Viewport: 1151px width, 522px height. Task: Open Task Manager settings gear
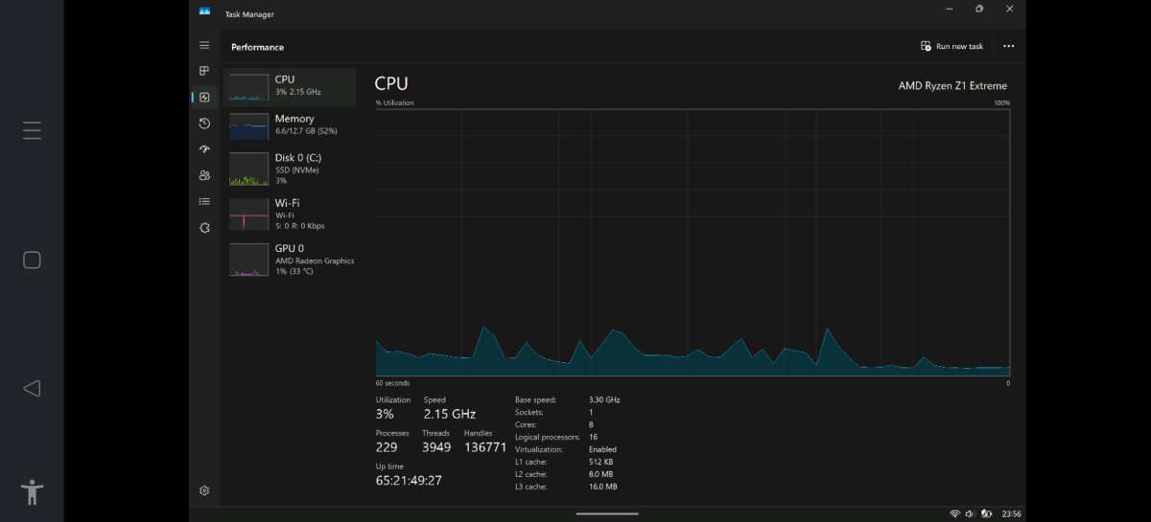point(204,490)
